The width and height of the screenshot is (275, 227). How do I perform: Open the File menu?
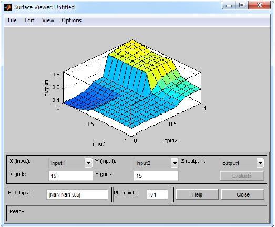coord(12,20)
